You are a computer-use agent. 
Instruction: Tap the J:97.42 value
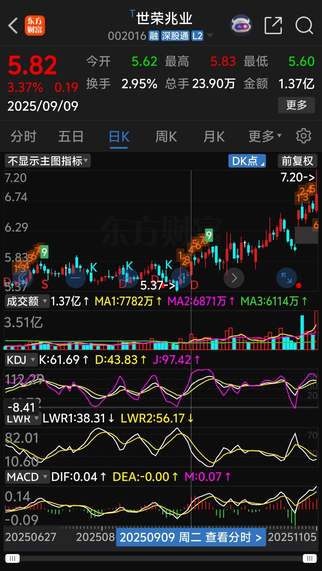coord(176,360)
